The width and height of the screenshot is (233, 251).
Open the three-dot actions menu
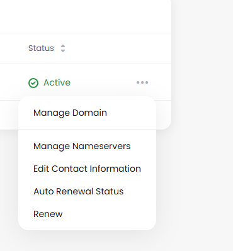[x=142, y=82]
